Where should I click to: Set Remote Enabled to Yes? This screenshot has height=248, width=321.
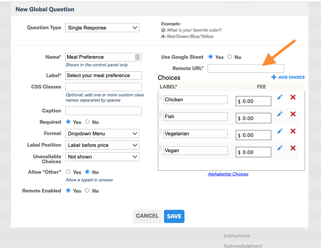click(x=68, y=190)
